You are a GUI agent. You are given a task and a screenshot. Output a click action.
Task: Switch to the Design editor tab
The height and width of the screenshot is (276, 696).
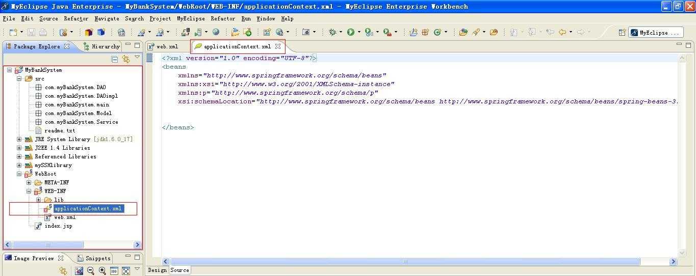tap(157, 270)
